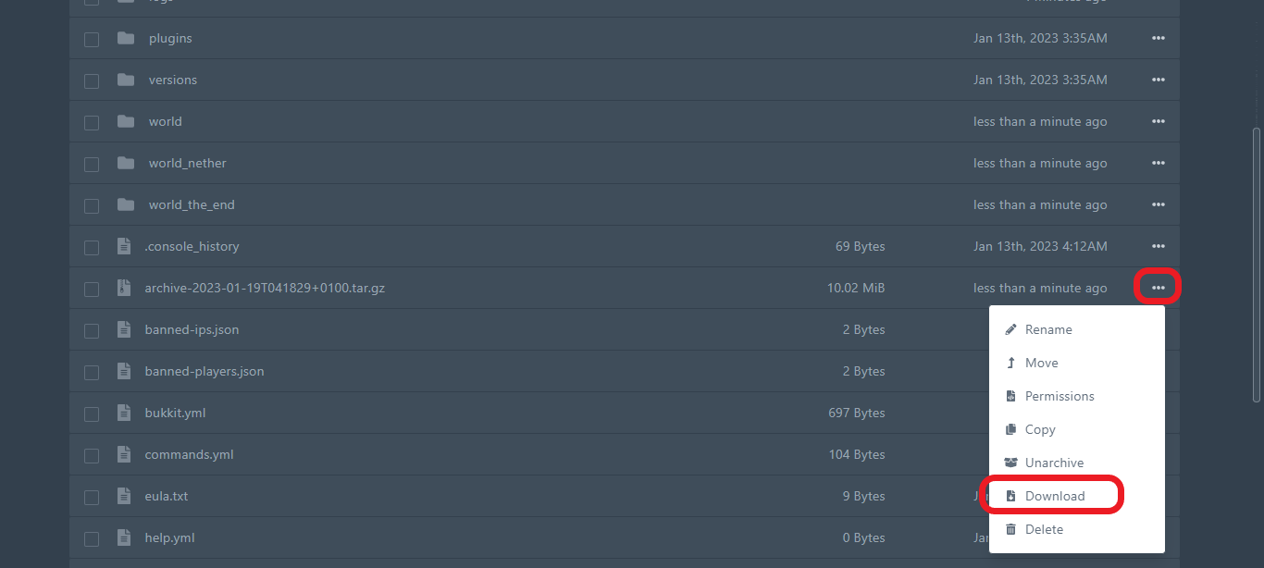Select Permissions in the context menu
1264x568 pixels.
tap(1059, 396)
